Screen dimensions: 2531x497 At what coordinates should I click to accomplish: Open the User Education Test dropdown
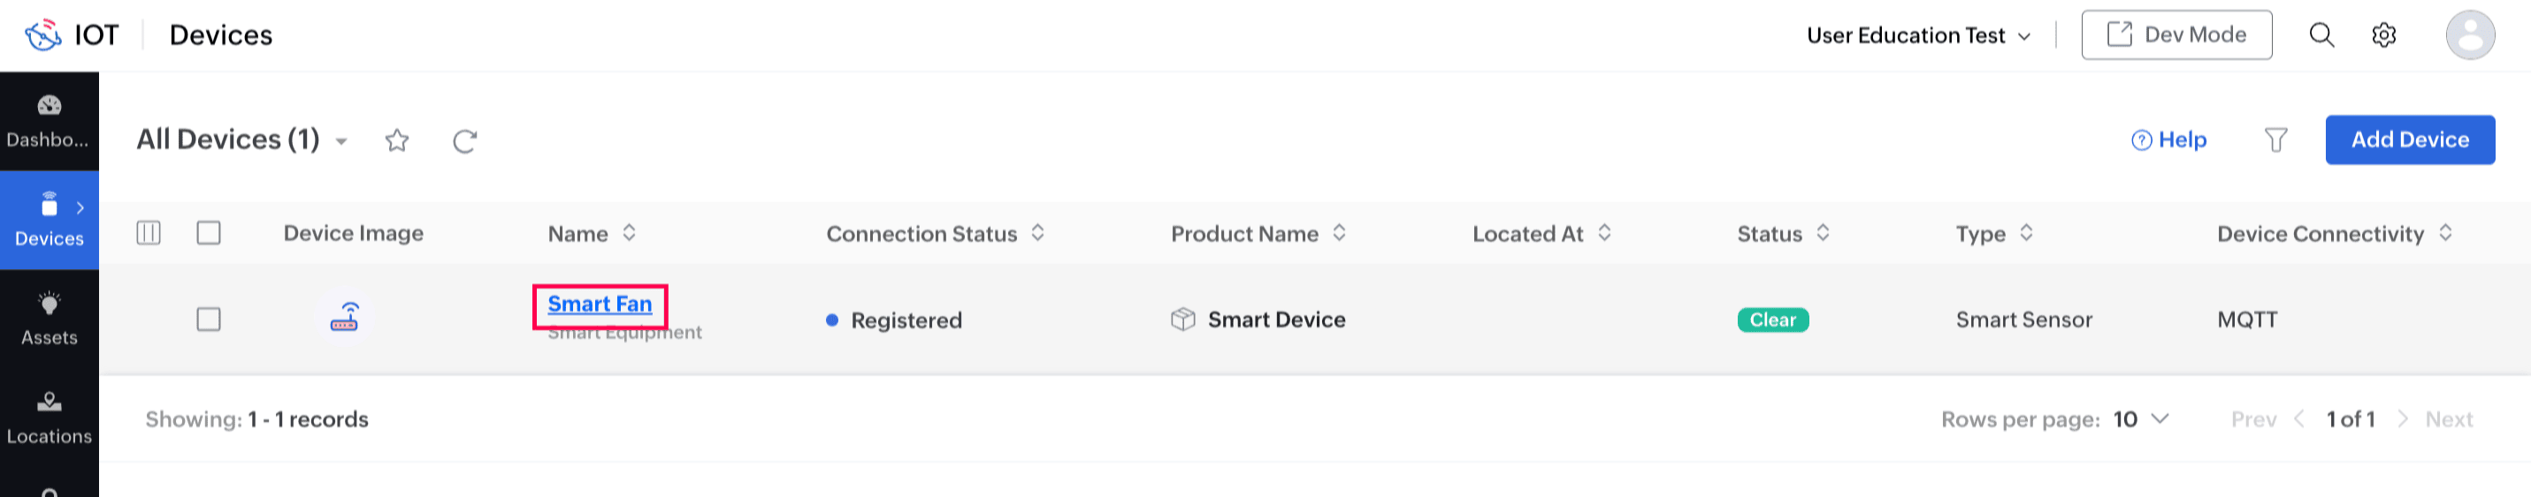tap(1918, 35)
